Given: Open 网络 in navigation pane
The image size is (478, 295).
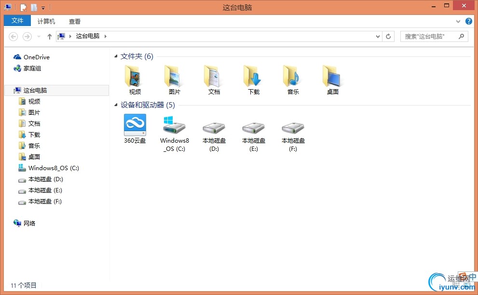Looking at the screenshot, I should click(x=25, y=223).
